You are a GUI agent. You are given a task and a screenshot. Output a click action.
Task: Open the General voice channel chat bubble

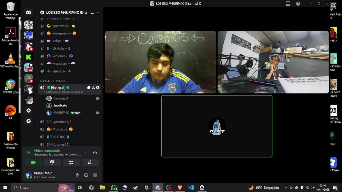(89, 87)
